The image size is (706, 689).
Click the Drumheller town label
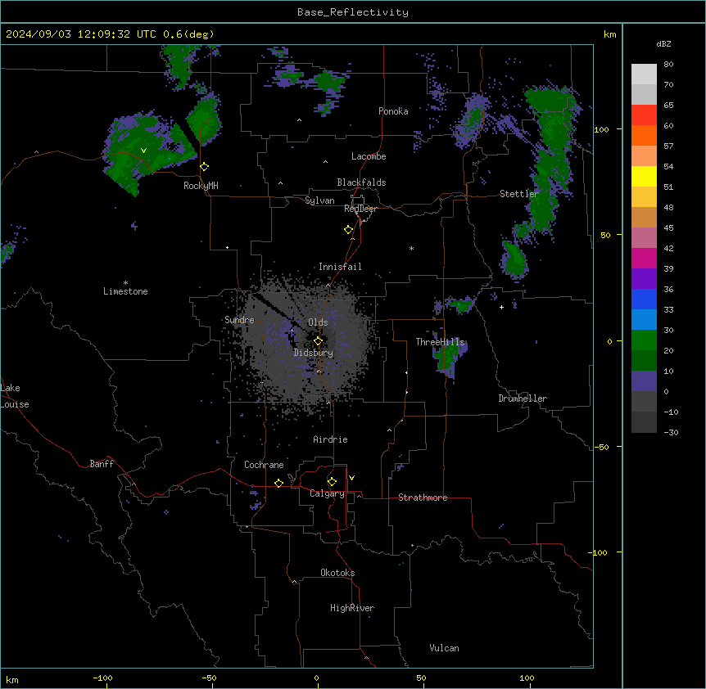click(x=523, y=399)
